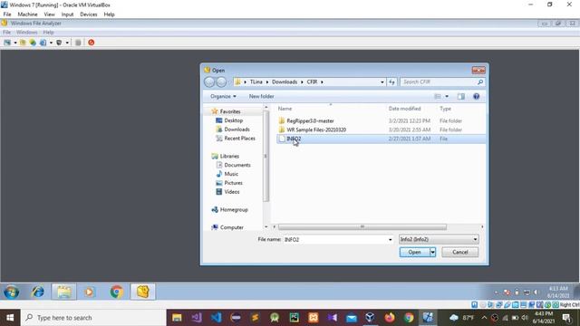
Task: Select the RegRipper3.0-master folder
Action: point(310,120)
